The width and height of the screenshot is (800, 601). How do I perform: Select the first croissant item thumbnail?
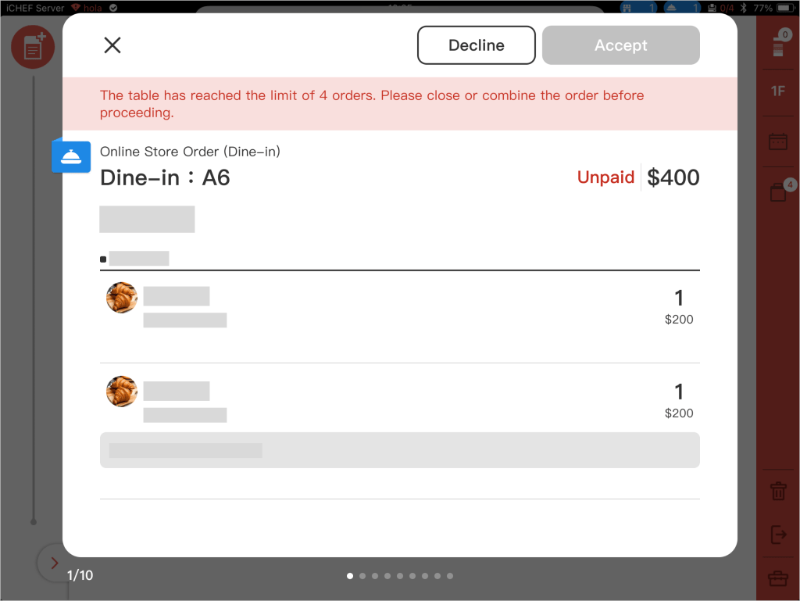point(122,298)
